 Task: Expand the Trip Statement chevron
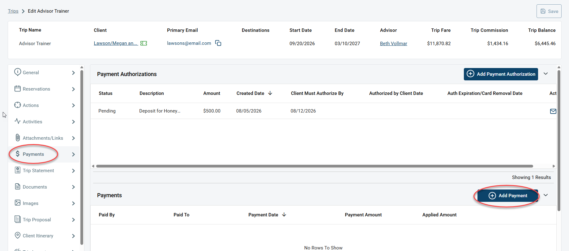click(x=73, y=171)
